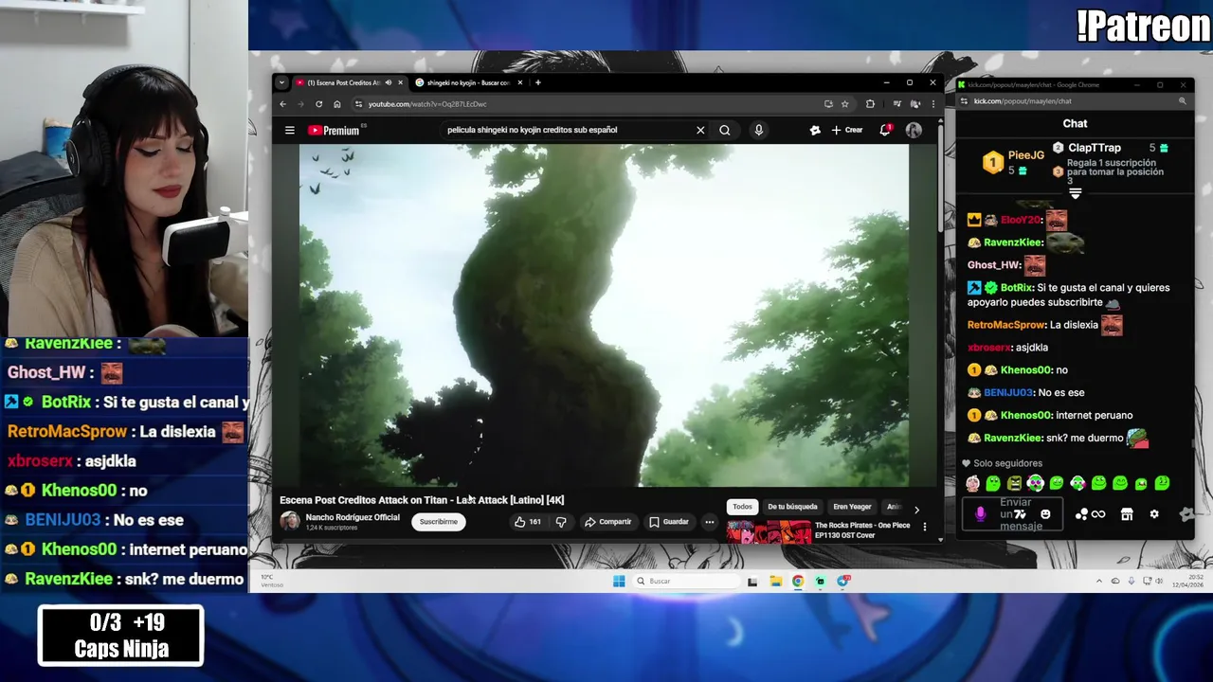Go to YouTube Premium home logo

pyautogui.click(x=334, y=131)
